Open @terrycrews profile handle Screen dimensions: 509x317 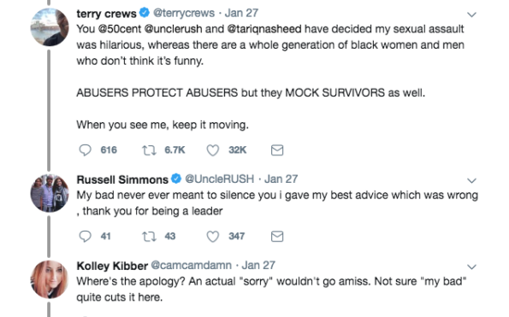[x=184, y=14]
